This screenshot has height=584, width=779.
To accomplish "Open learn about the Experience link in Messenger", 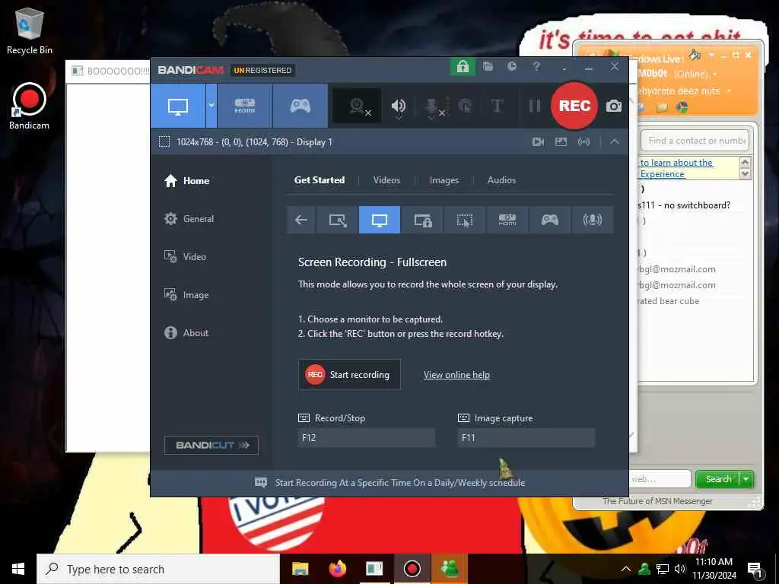I will click(676, 168).
